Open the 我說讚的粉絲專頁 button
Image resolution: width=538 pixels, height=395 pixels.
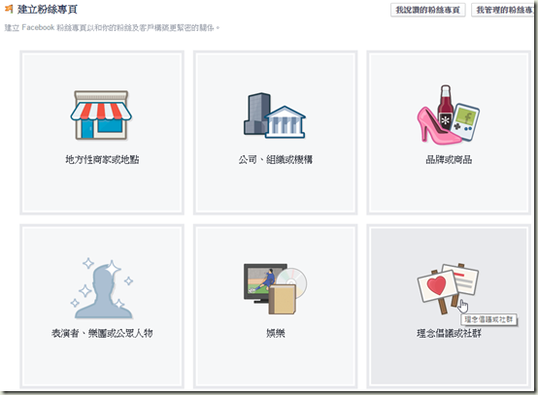(x=428, y=10)
